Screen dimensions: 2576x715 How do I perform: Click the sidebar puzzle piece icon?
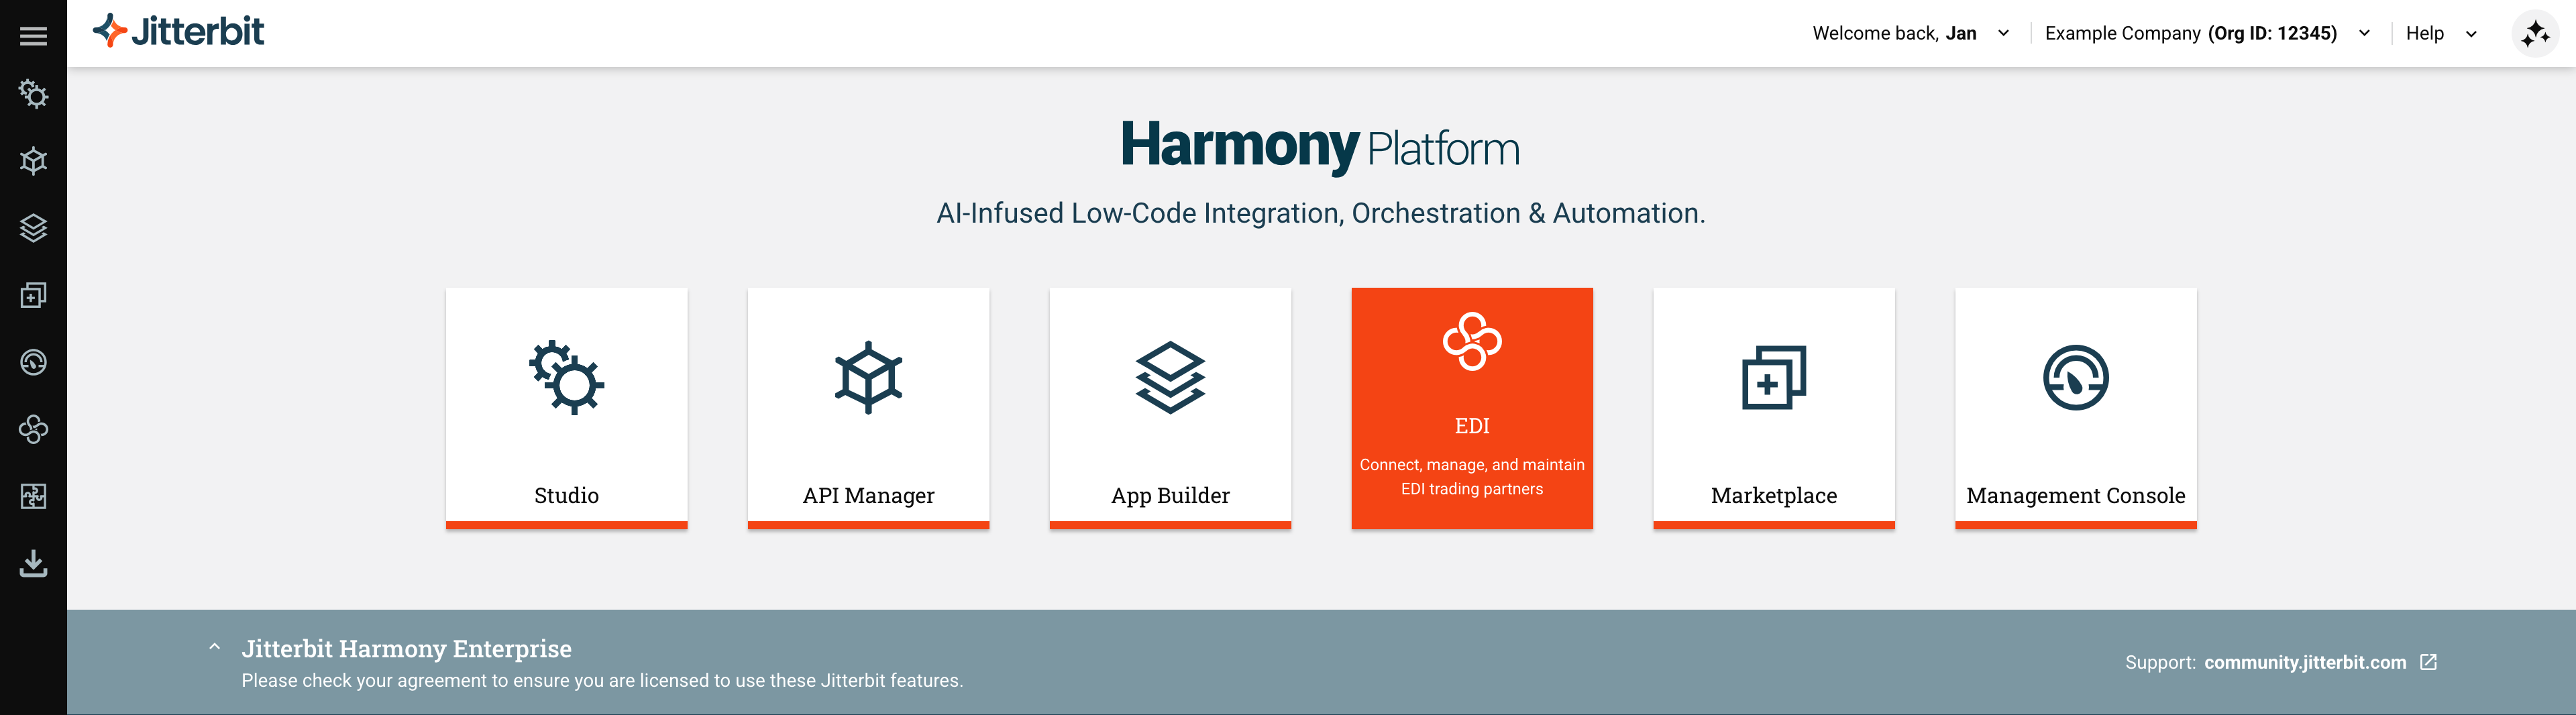click(x=33, y=496)
